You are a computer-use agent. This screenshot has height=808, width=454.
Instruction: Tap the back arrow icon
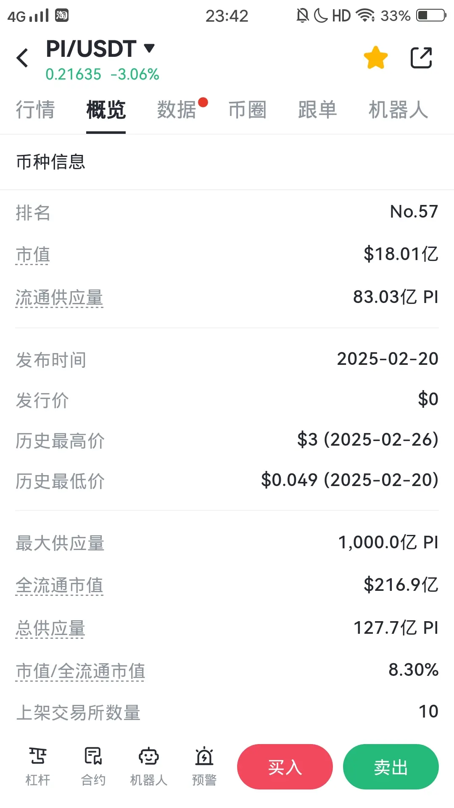point(23,58)
